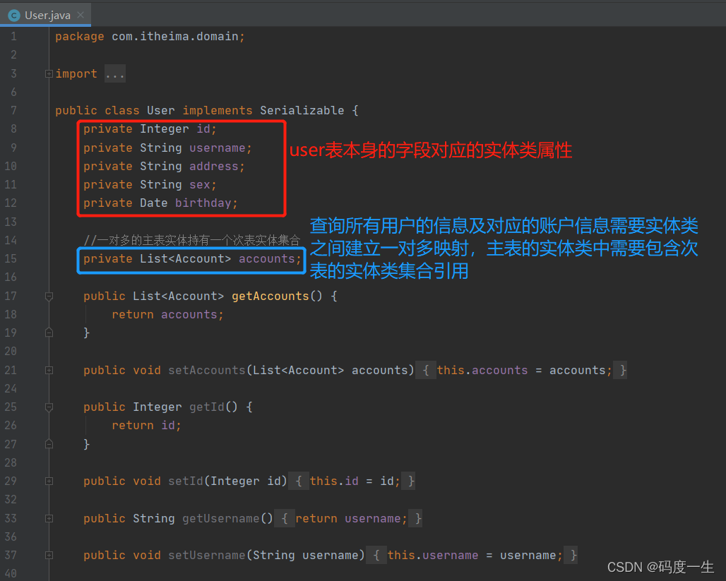Click the setAccounts method name

(x=206, y=371)
